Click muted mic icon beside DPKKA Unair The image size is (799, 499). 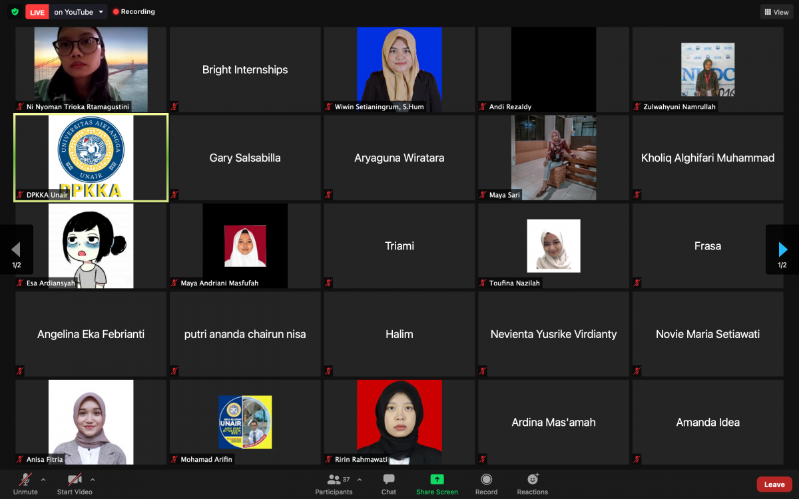pos(21,195)
